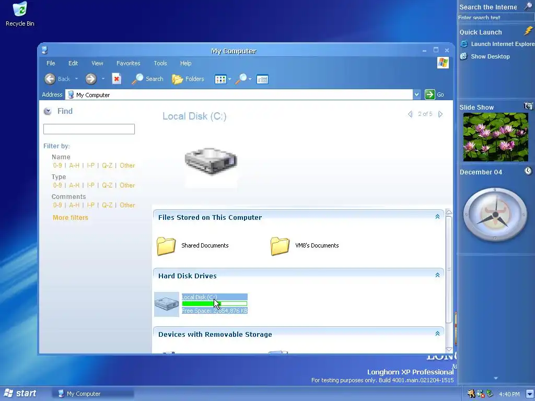
Task: Click the Find text input box
Action: 89,129
